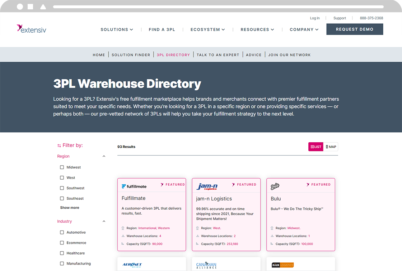Check the Midwest region filter

click(x=62, y=167)
